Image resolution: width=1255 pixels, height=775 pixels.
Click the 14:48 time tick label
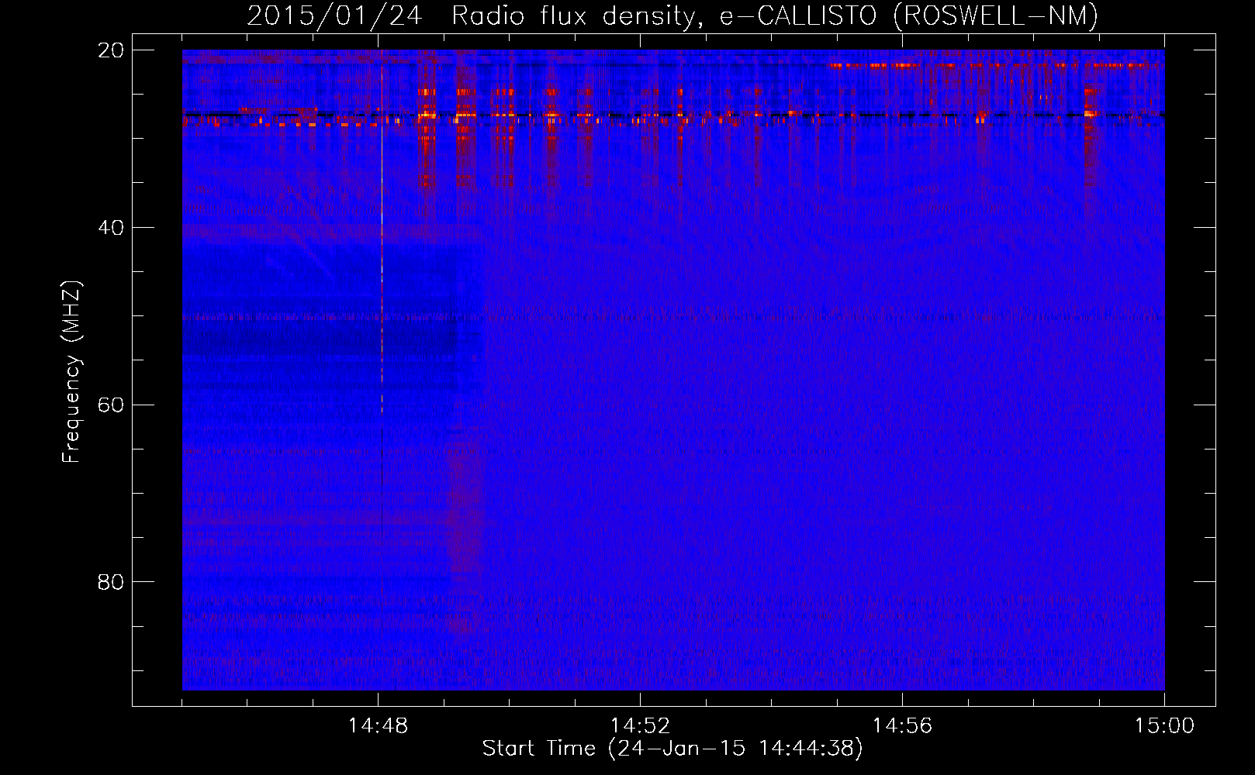[379, 726]
